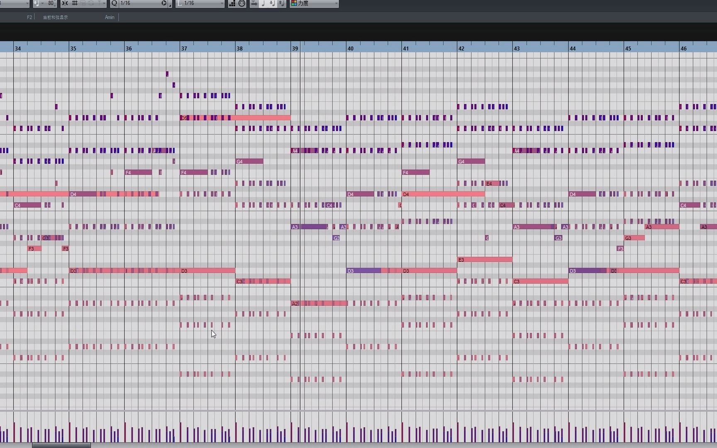The image size is (717, 448).
Task: Click the snap on/off icon
Action: pos(65,3)
